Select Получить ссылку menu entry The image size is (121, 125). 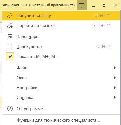tap(61, 16)
